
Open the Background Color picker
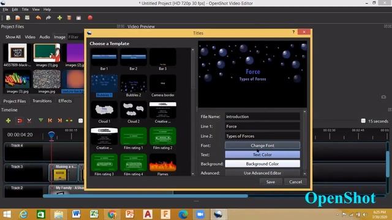tap(262, 164)
